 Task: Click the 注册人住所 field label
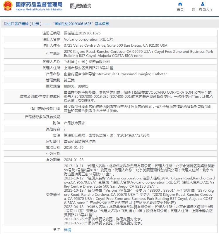point(51,45)
